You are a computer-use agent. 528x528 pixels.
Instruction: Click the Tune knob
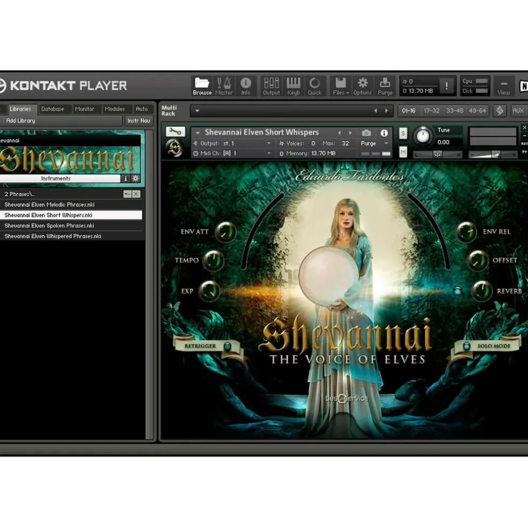click(423, 136)
